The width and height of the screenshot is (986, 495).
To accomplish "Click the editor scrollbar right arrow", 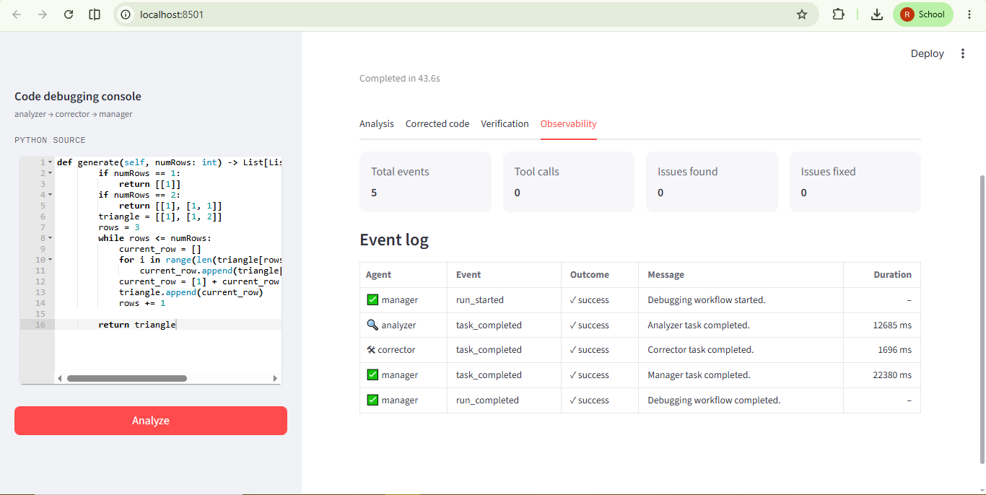I will click(275, 378).
